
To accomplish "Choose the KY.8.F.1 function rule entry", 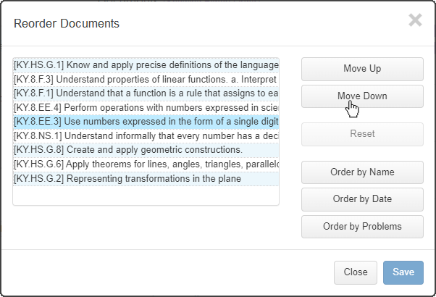I will point(146,93).
